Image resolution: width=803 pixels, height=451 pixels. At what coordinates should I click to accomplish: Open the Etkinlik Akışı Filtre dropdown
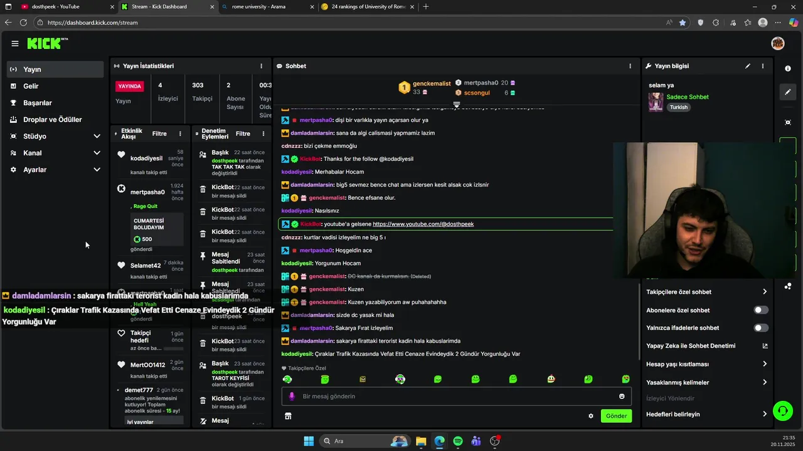[x=159, y=133]
